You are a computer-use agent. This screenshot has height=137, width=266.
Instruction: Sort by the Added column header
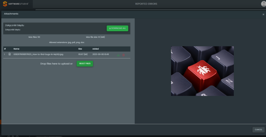coord(95,49)
